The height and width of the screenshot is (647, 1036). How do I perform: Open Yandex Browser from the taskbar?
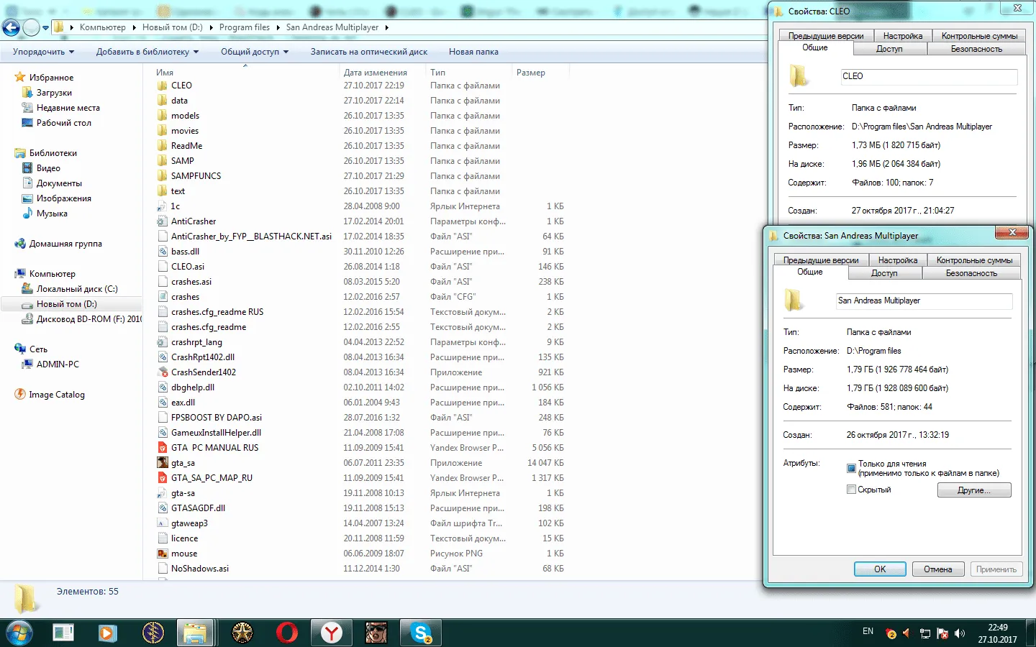click(331, 633)
